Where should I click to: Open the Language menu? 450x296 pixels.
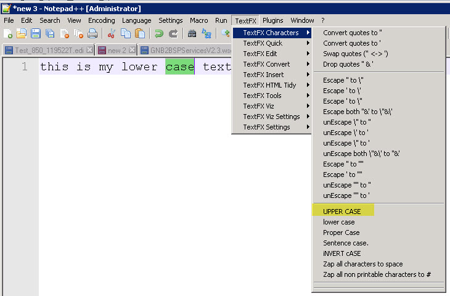(x=137, y=20)
